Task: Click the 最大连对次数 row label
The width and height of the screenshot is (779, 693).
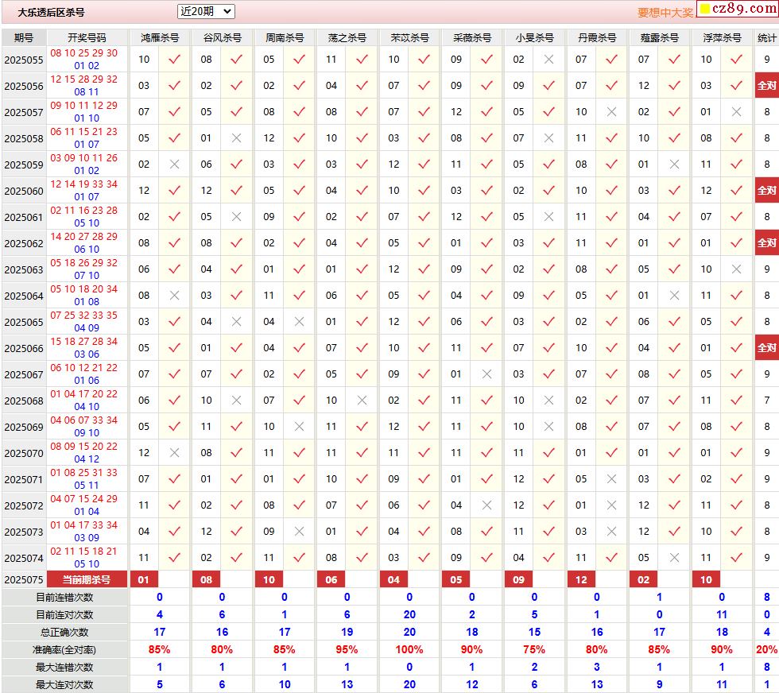Action: [64, 684]
